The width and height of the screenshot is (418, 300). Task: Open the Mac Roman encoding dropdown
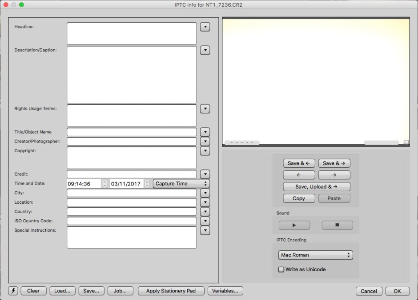[x=315, y=255]
